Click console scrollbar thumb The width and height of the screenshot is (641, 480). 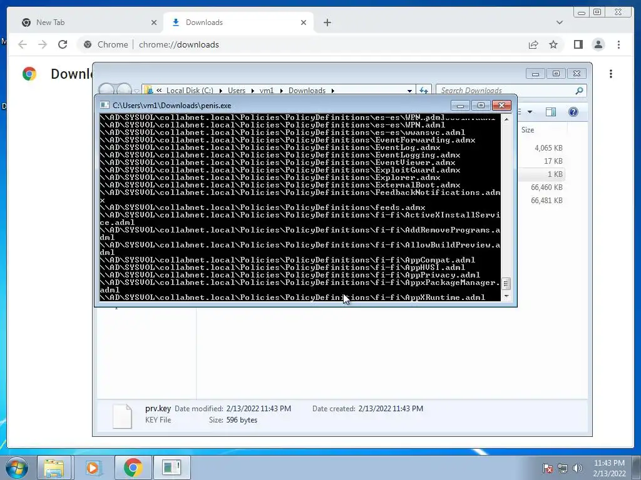(506, 283)
